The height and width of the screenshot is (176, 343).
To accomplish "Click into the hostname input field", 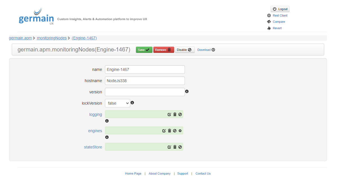I will [145, 81].
